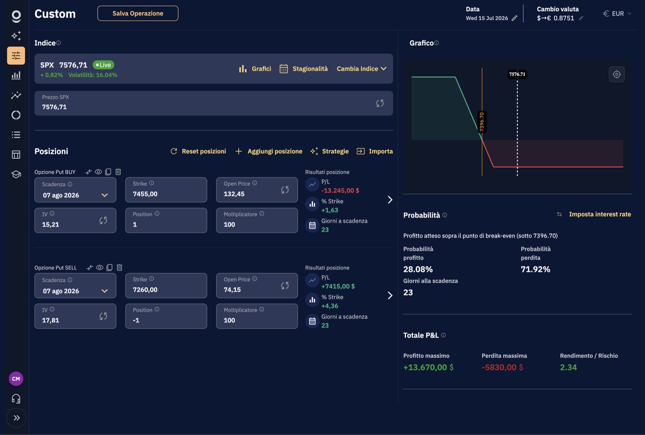Refresh the Prezzo SPX value
This screenshot has width=645, height=435.
coord(380,103)
